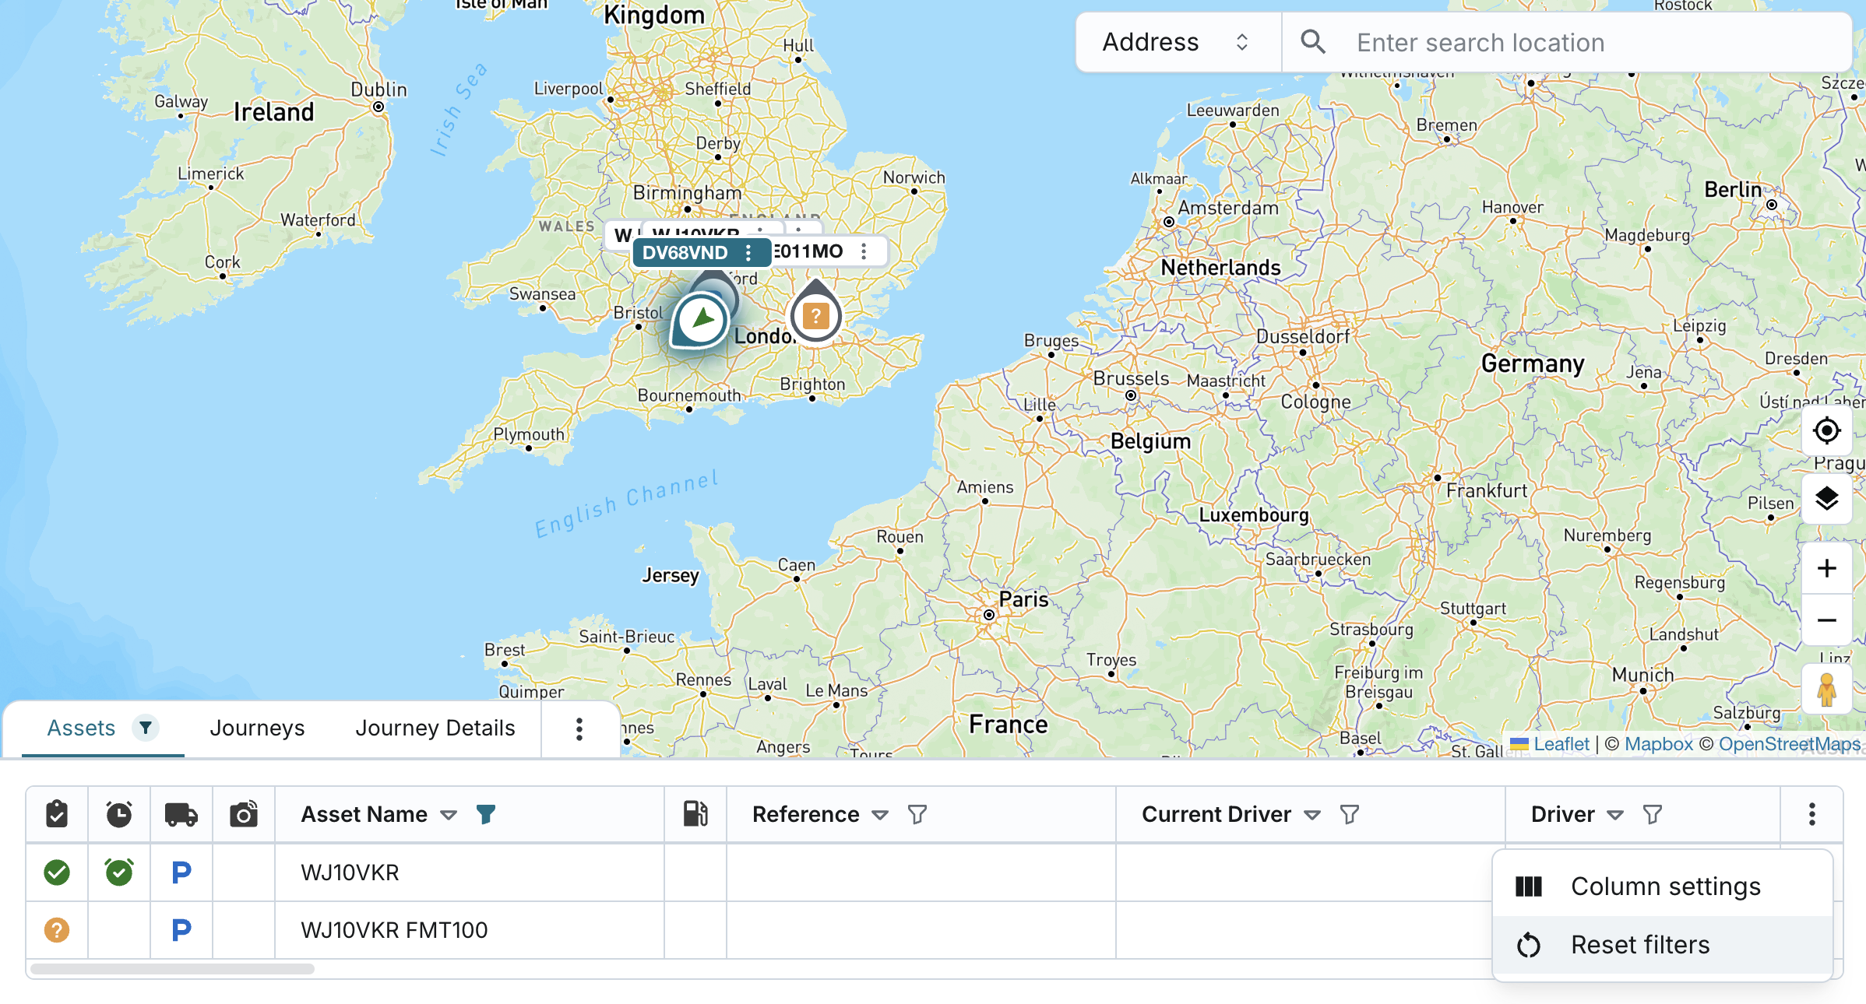Zoom out the map with minus button

point(1826,620)
